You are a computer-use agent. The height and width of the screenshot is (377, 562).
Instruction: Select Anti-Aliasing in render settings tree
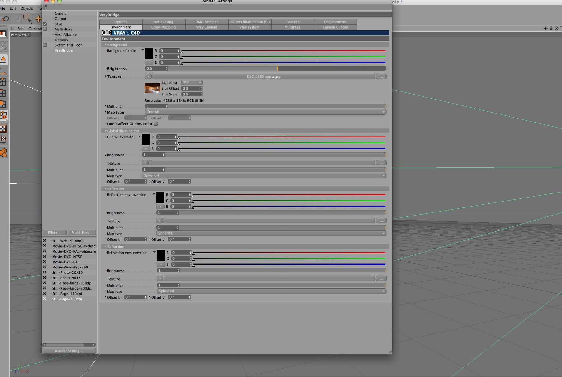click(x=66, y=35)
